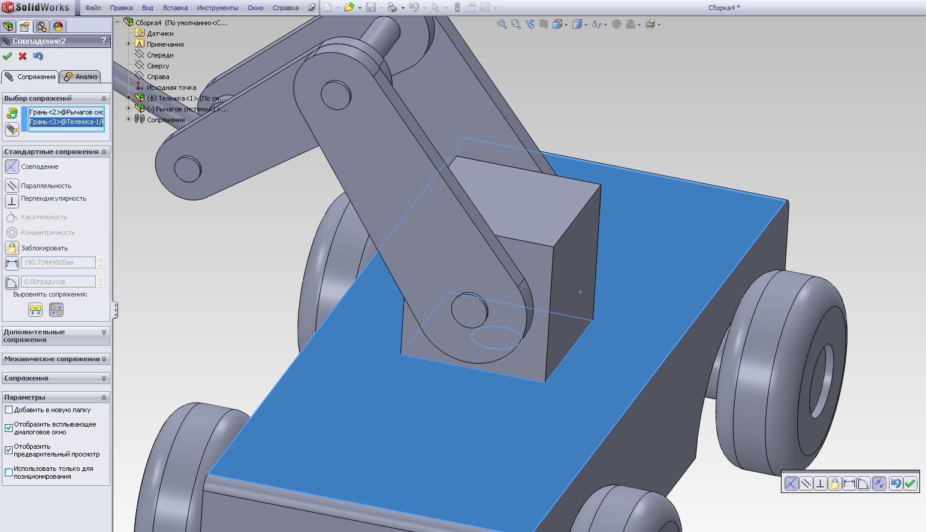Expand the Тележка<1> tree node
Viewport: 926px width, 532px height.
coord(128,97)
